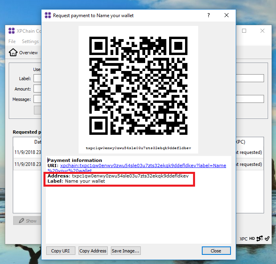The image size is (276, 264).
Task: Click the HD wallet status icon
Action: [x=252, y=238]
